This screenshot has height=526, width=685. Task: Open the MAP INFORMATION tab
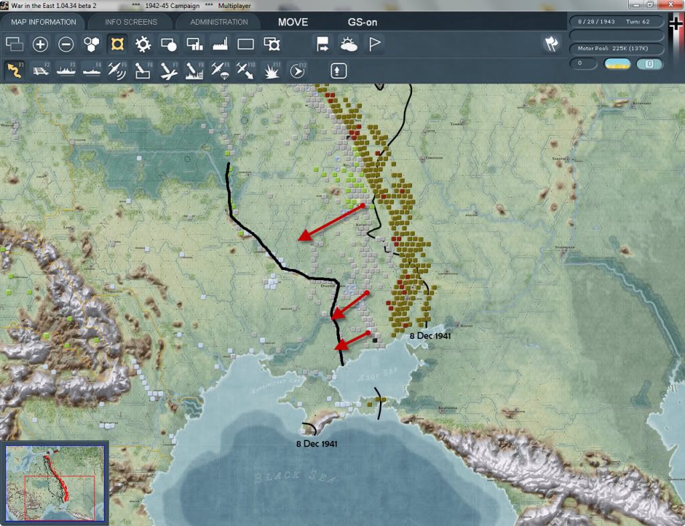[x=43, y=22]
